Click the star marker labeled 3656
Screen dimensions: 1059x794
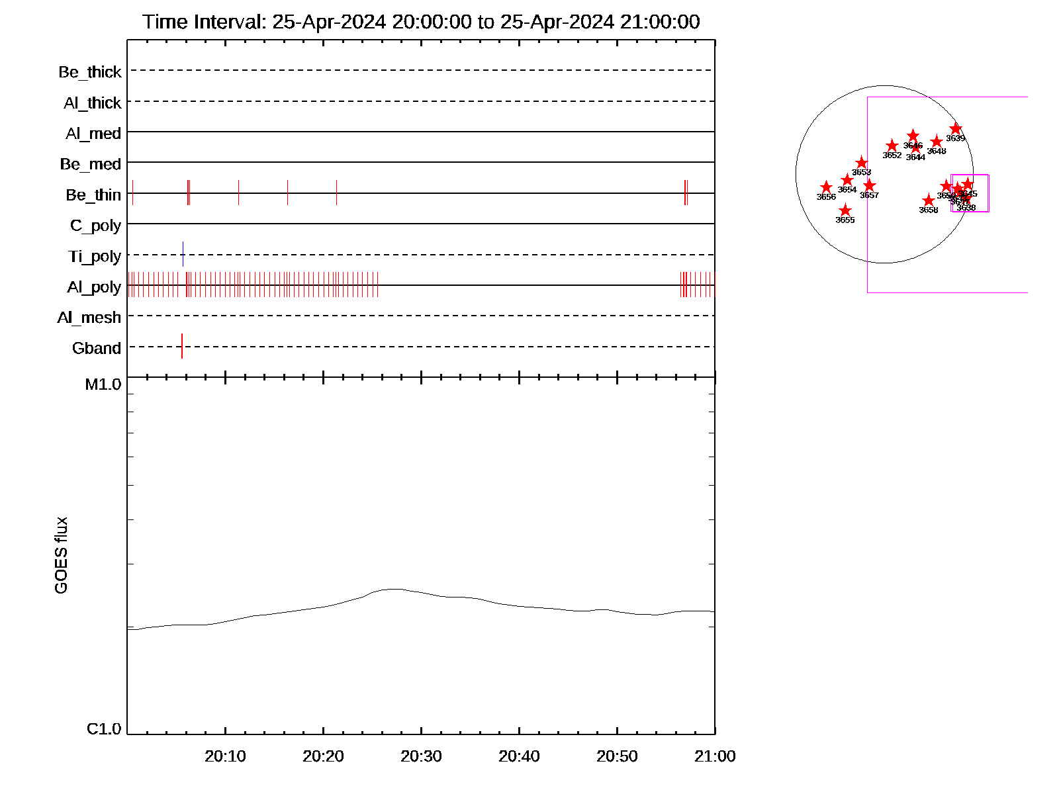(826, 187)
